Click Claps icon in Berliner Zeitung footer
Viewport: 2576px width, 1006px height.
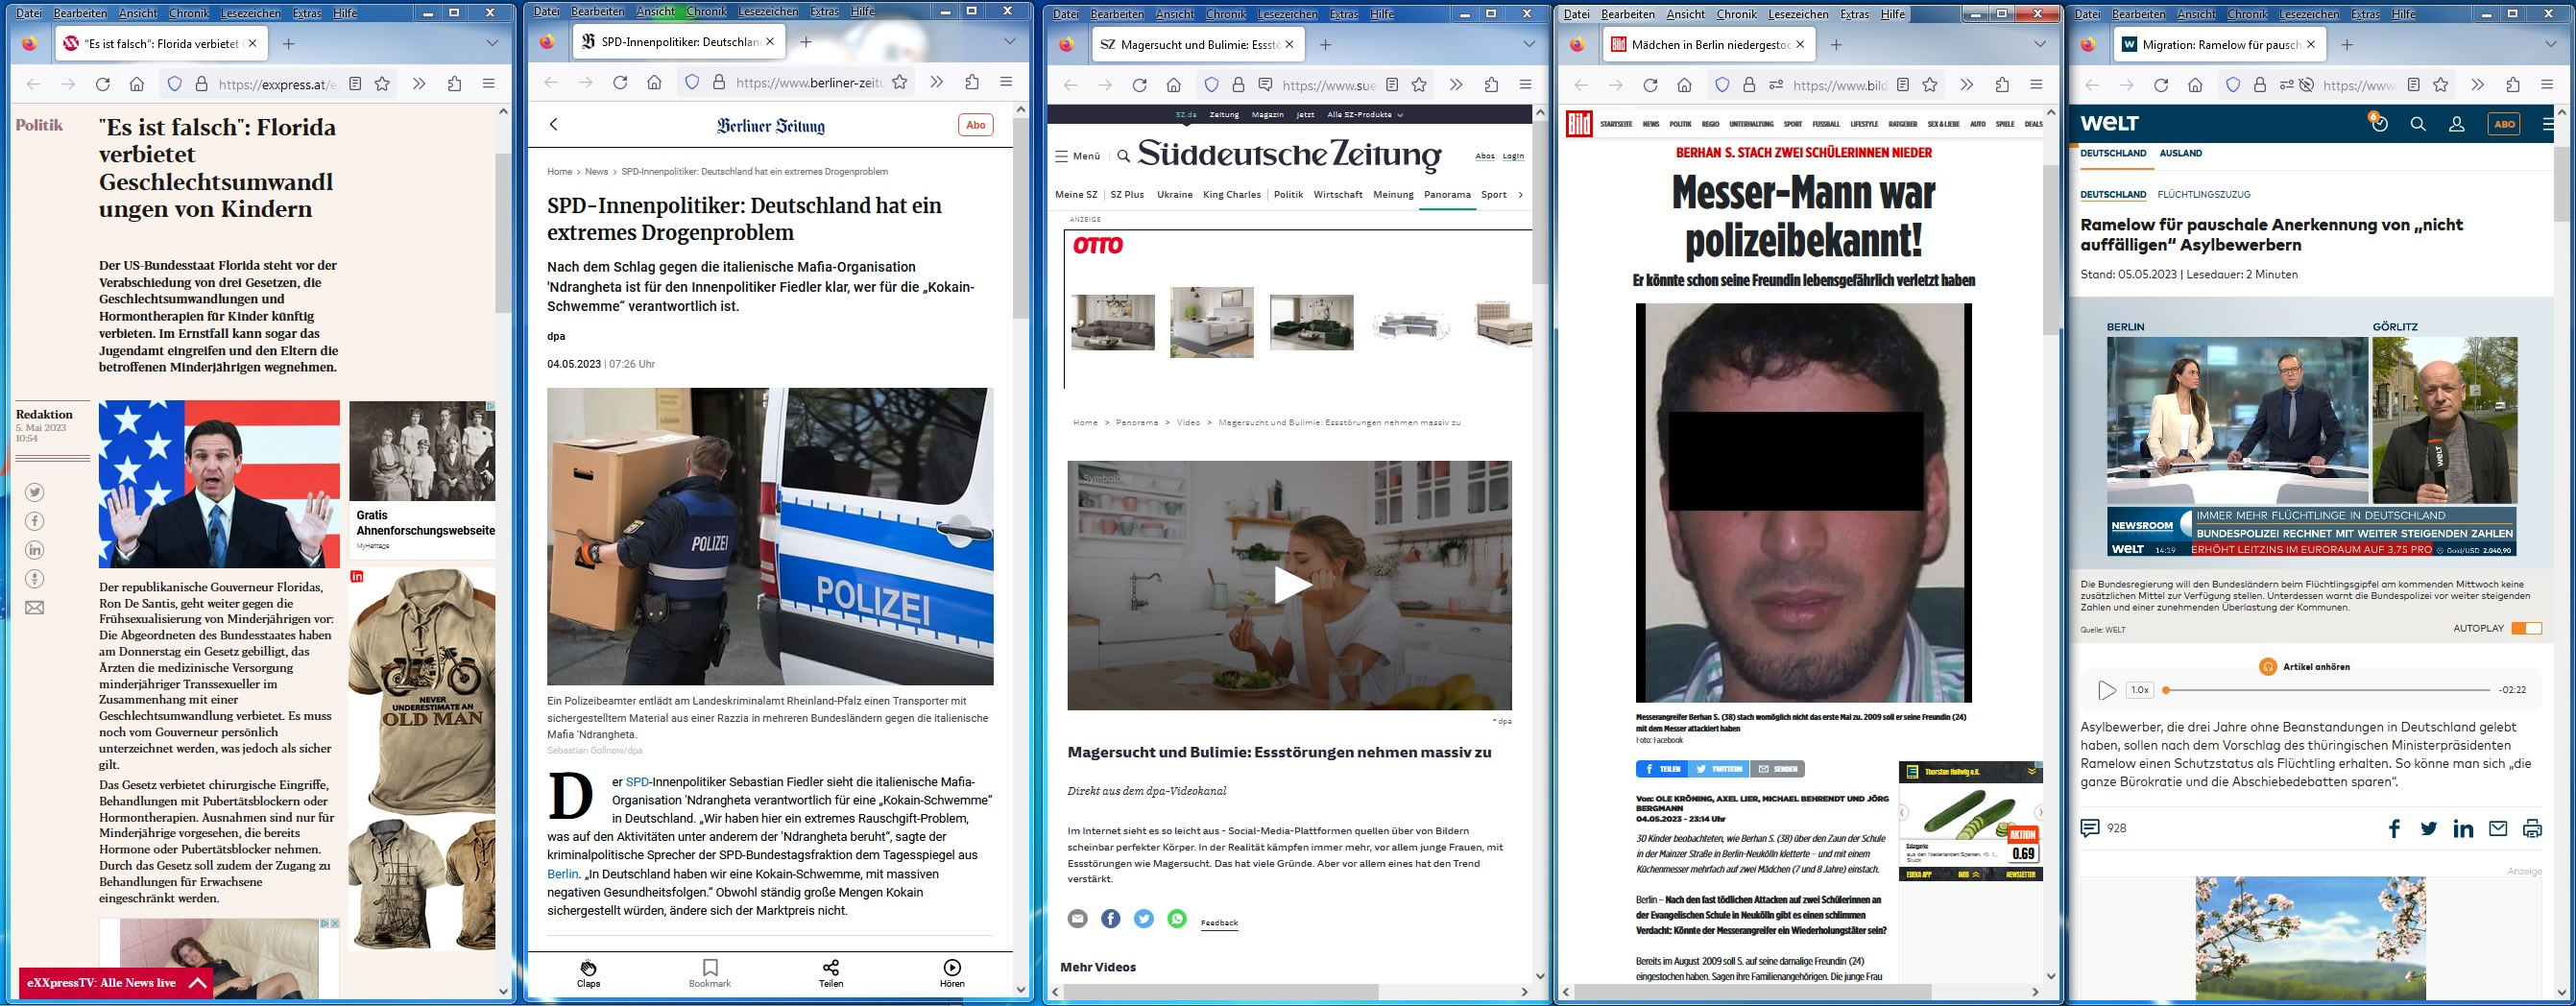pyautogui.click(x=589, y=968)
